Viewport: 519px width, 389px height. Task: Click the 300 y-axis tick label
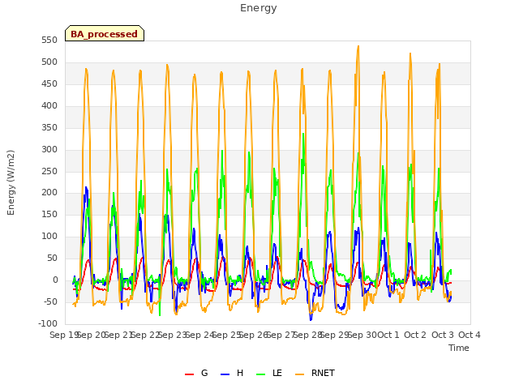point(49,149)
